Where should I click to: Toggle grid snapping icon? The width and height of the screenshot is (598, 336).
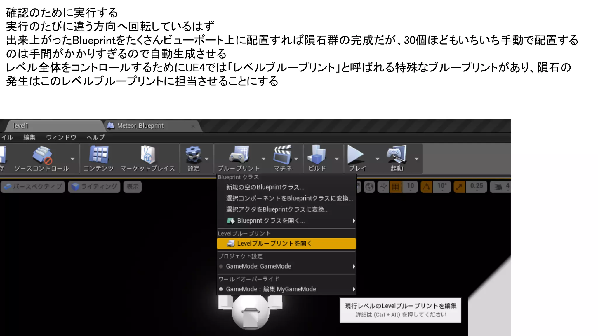(x=396, y=187)
